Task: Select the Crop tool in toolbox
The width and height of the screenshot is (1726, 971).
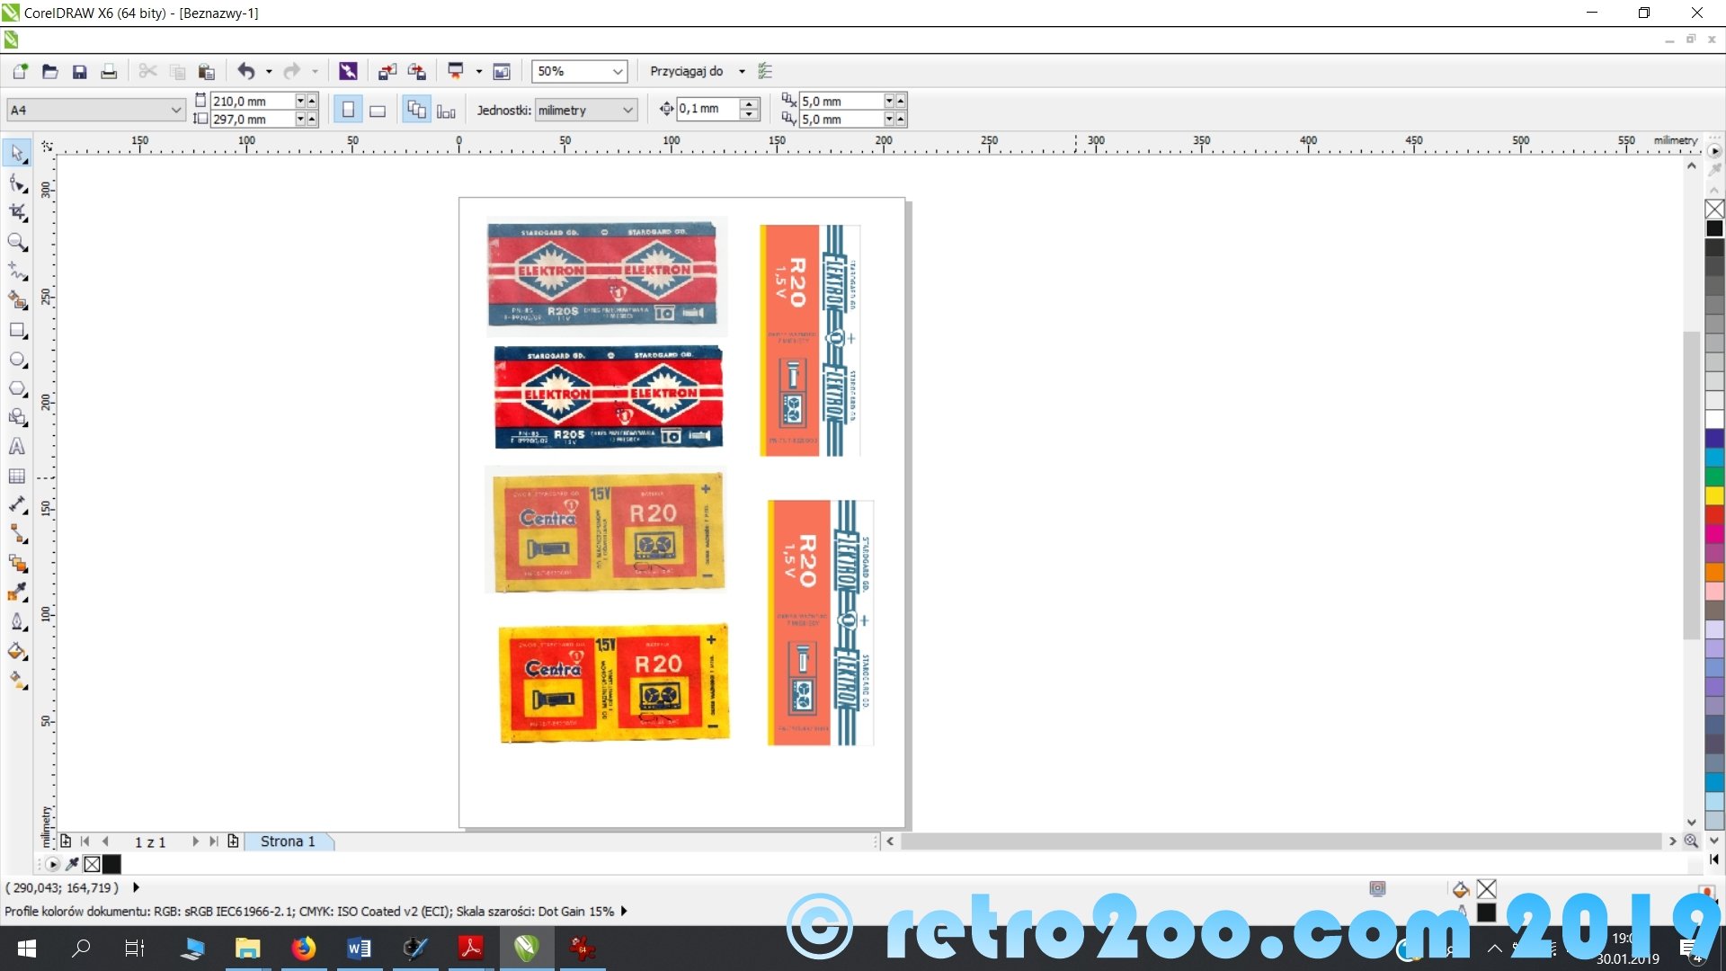Action: [x=17, y=212]
